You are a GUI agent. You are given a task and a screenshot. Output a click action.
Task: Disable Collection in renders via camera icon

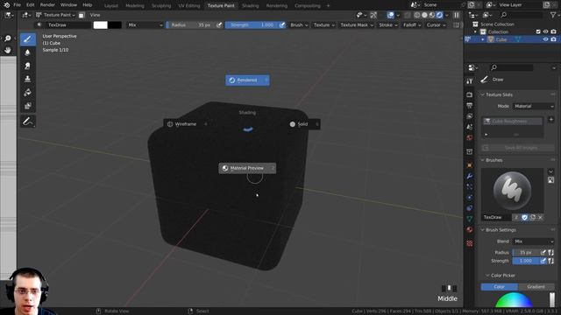553,31
